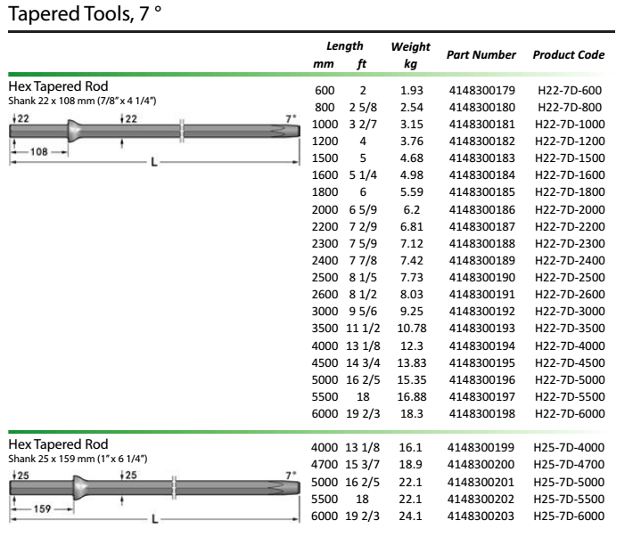Click the 108 dimension label on the rod drawing
This screenshot has width=641, height=537.
pos(39,152)
